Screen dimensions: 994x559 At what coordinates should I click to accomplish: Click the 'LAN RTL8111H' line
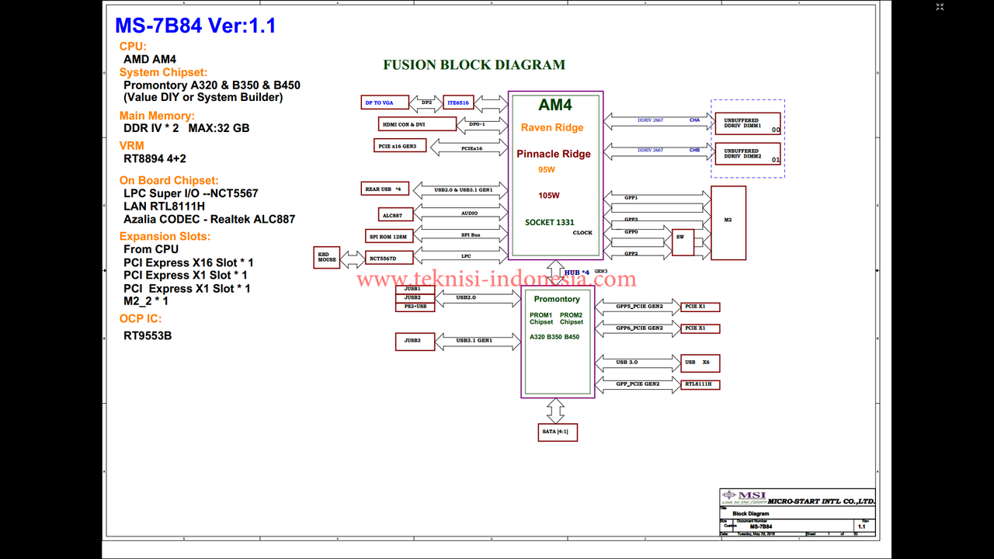[x=164, y=207]
